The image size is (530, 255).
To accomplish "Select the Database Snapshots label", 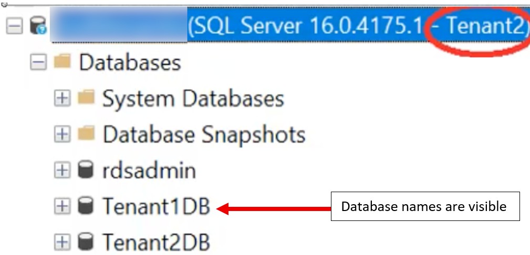I will pyautogui.click(x=204, y=135).
